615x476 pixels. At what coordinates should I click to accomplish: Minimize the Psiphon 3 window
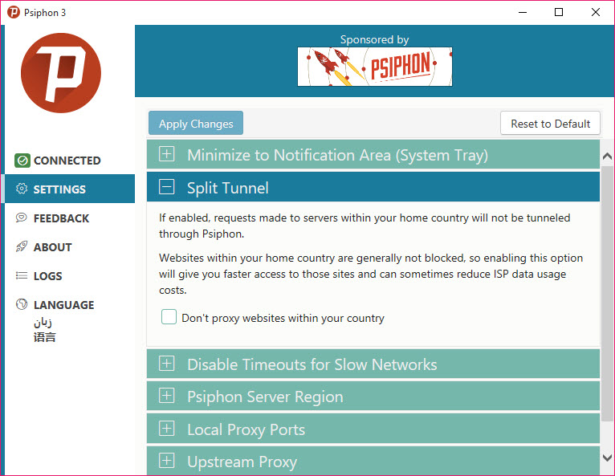523,12
